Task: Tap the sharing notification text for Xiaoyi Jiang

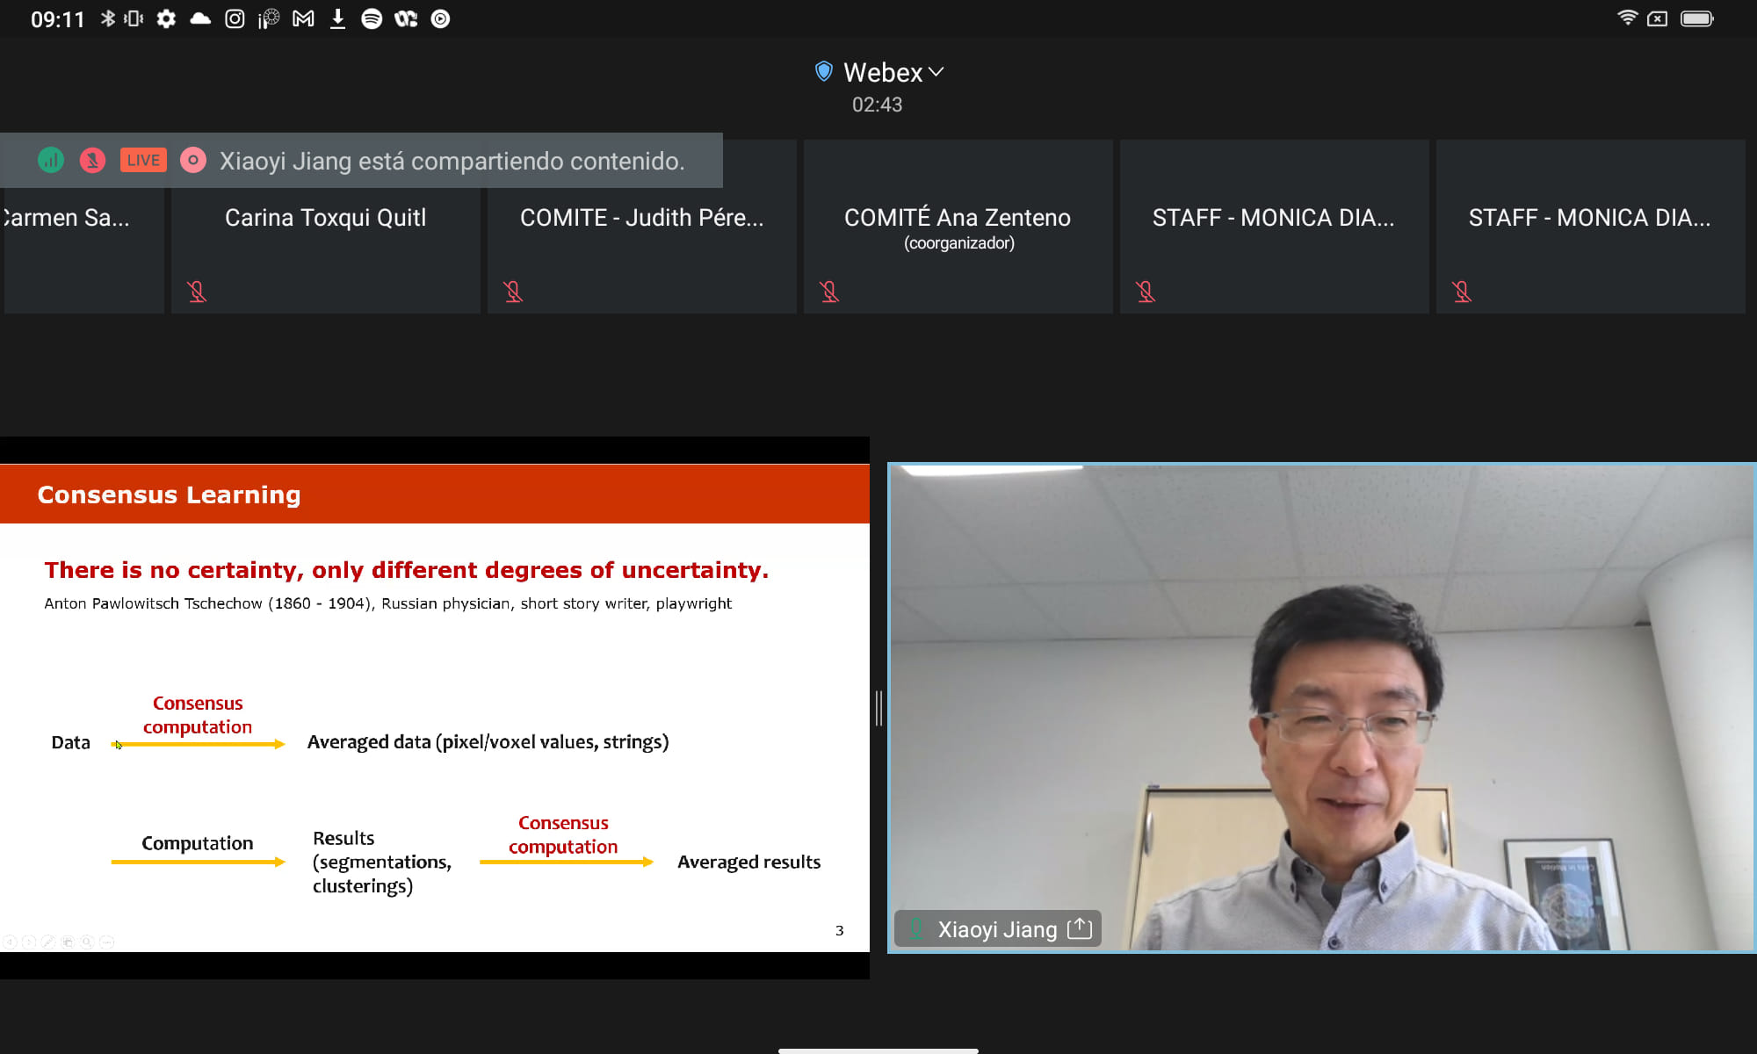Action: (452, 162)
